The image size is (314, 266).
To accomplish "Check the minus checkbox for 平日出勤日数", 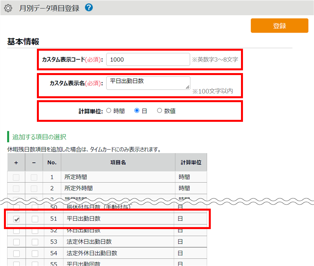I will click(x=35, y=219).
